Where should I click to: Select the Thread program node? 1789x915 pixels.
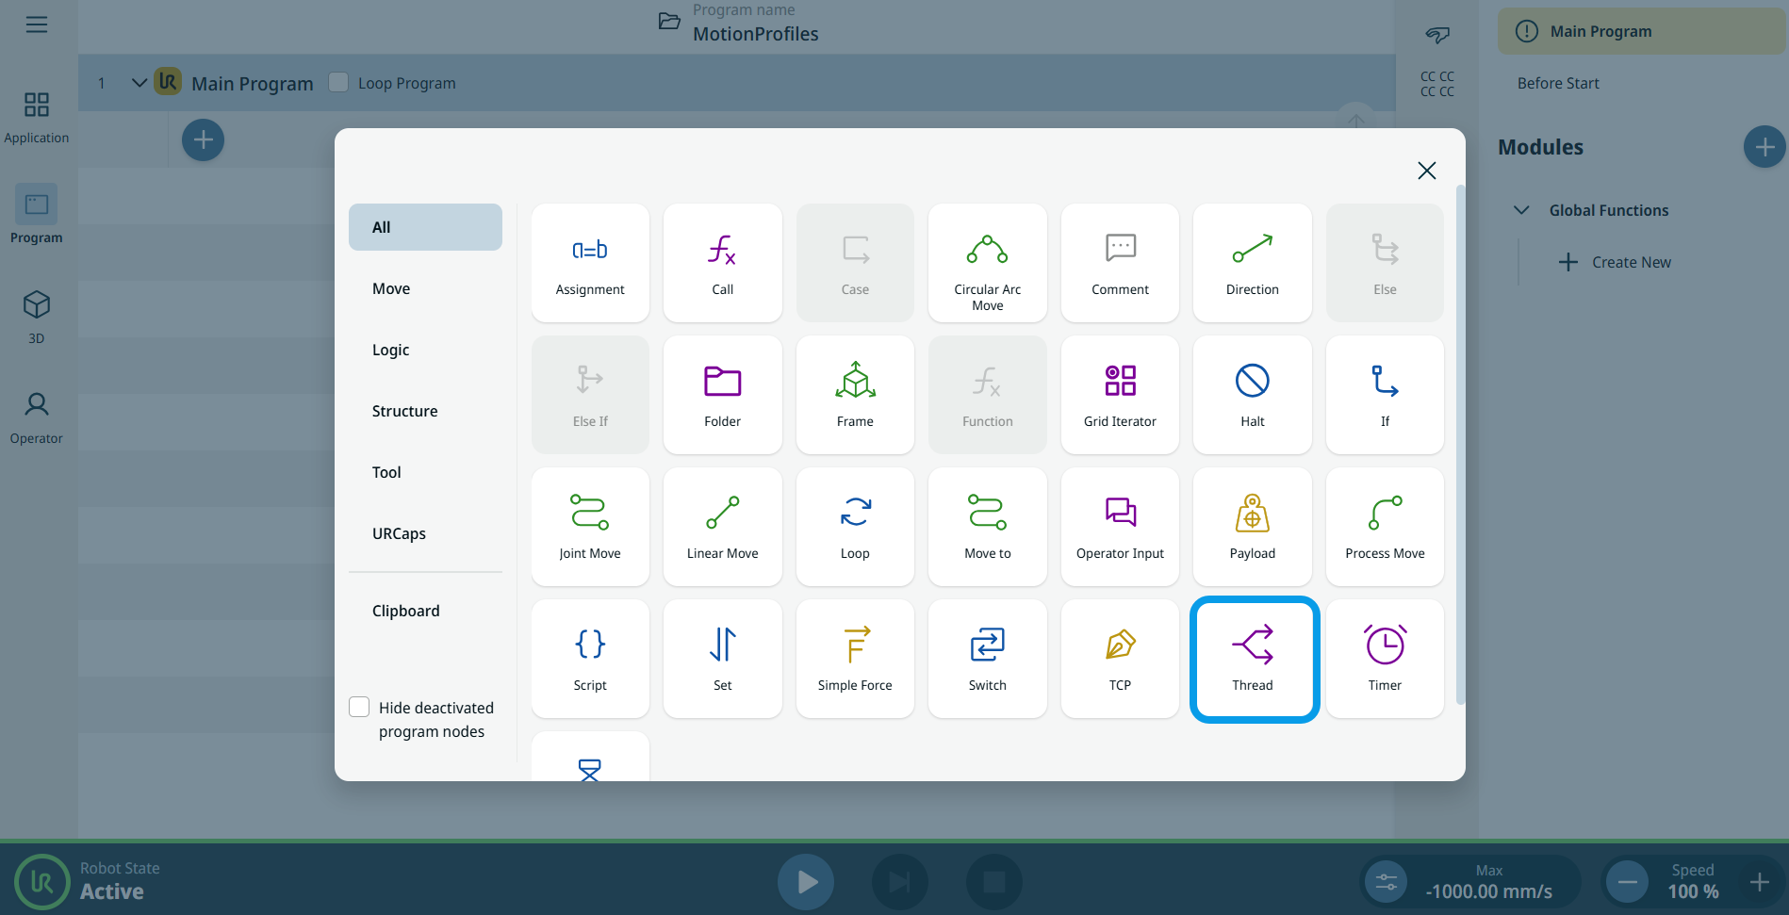pos(1253,659)
